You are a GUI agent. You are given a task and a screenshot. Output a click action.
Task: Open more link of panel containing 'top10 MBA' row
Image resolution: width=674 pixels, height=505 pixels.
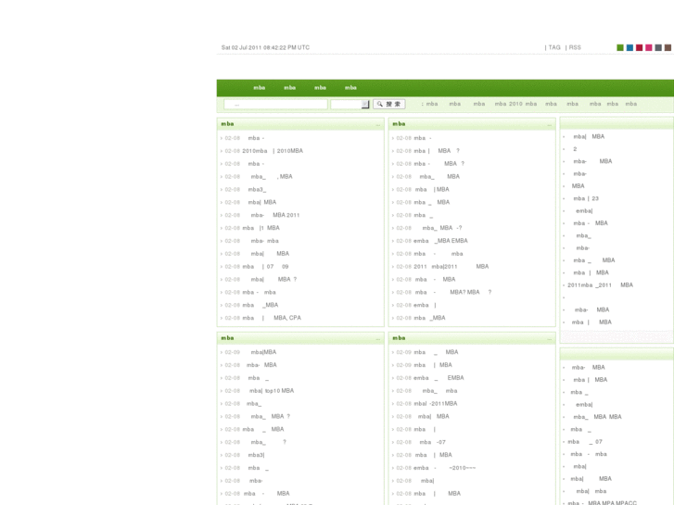[378, 339]
